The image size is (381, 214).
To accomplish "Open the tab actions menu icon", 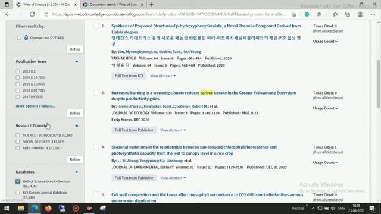I will click(7, 4).
